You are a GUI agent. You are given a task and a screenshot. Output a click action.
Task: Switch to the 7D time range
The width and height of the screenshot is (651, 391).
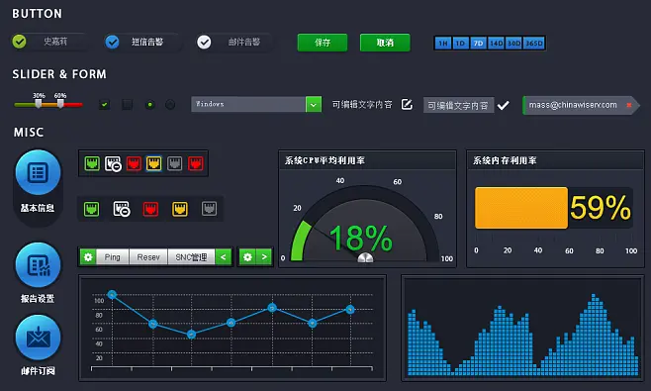click(478, 44)
